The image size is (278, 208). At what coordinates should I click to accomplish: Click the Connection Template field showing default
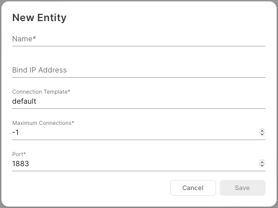click(x=139, y=101)
